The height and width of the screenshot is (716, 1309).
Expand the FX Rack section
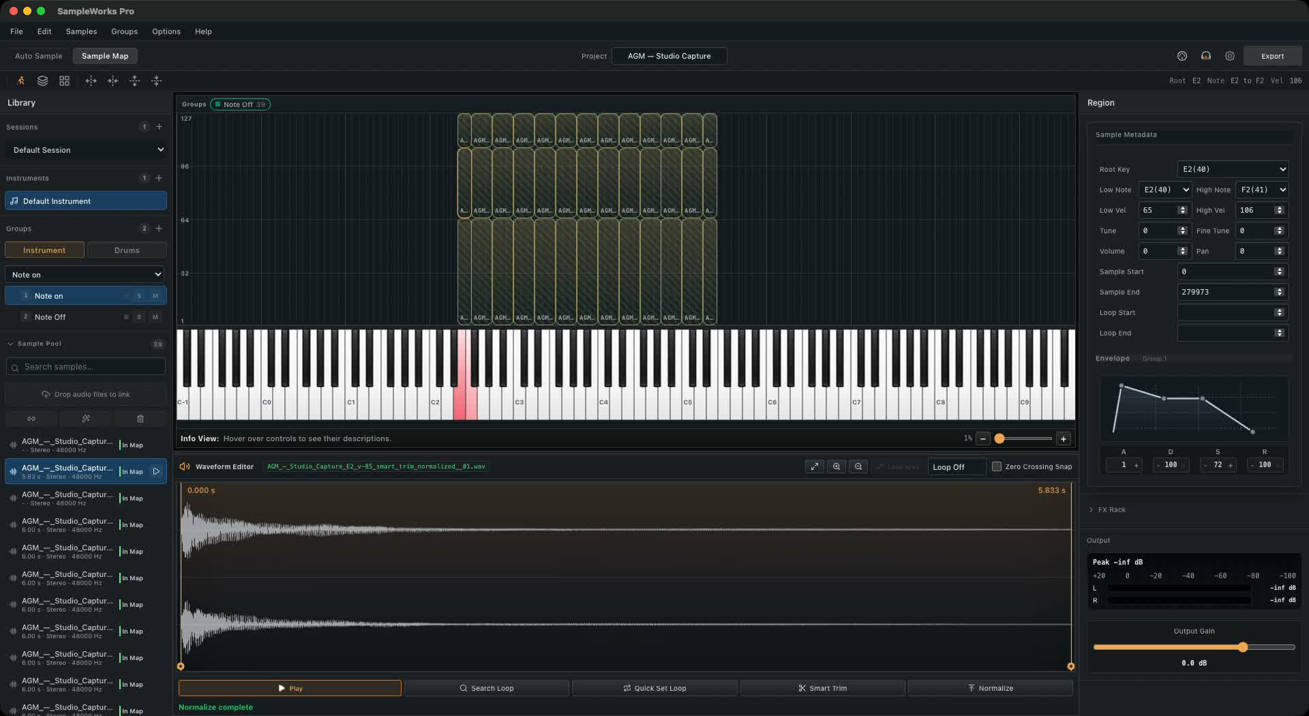1107,510
